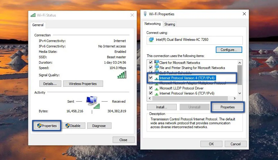
Task: Close the Wi-Fi Status window with X
Action: tap(132, 15)
